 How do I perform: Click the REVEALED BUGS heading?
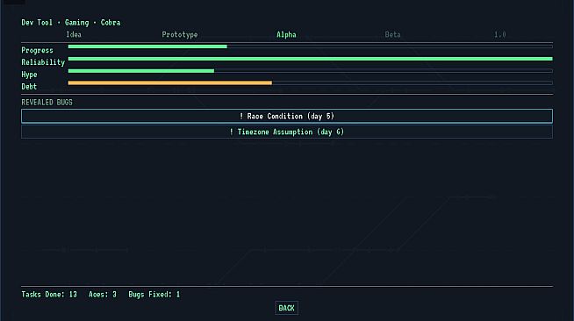(47, 103)
